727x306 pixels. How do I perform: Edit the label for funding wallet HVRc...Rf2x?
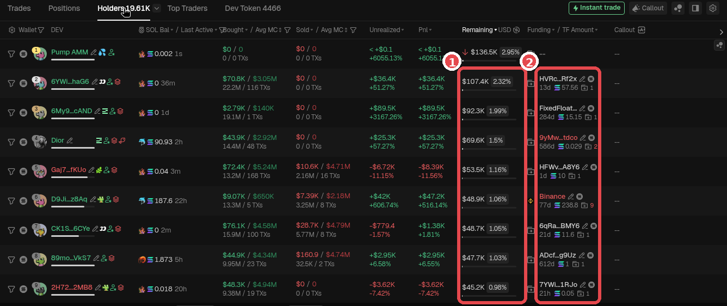[x=582, y=79]
